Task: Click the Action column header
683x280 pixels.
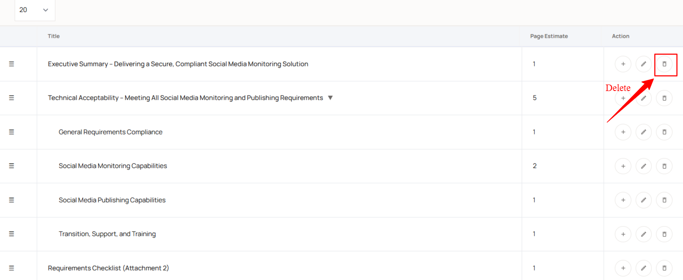Action: pos(621,36)
